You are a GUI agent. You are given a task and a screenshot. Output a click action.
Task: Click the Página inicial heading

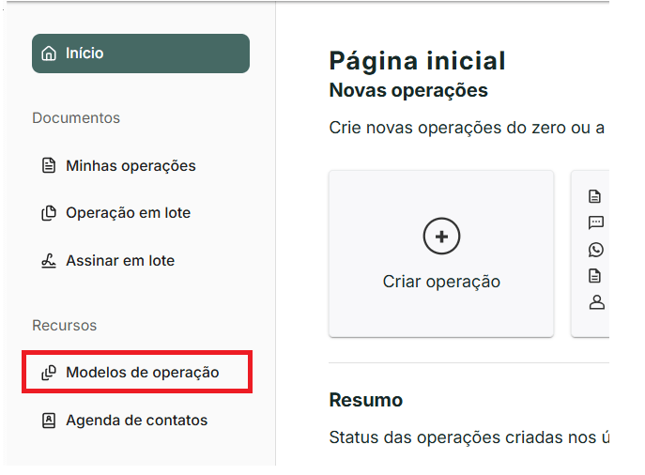pyautogui.click(x=417, y=61)
